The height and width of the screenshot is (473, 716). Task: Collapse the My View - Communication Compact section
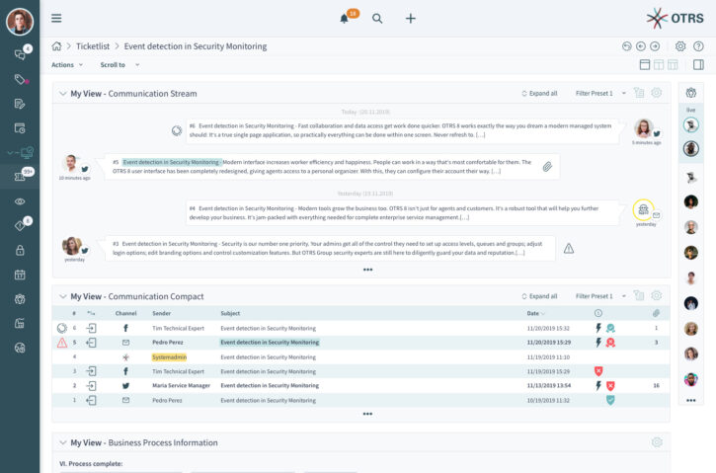(62, 296)
